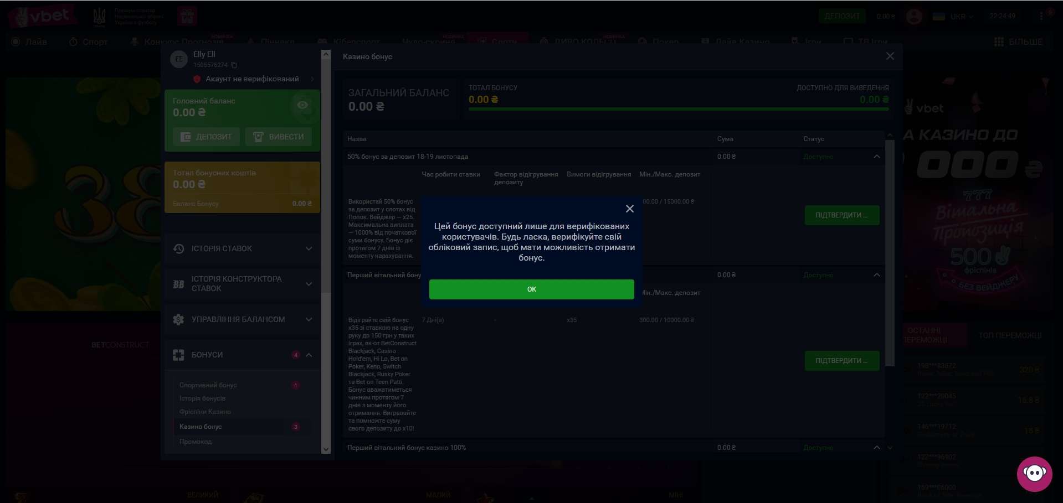Copy the user ID number

click(234, 65)
